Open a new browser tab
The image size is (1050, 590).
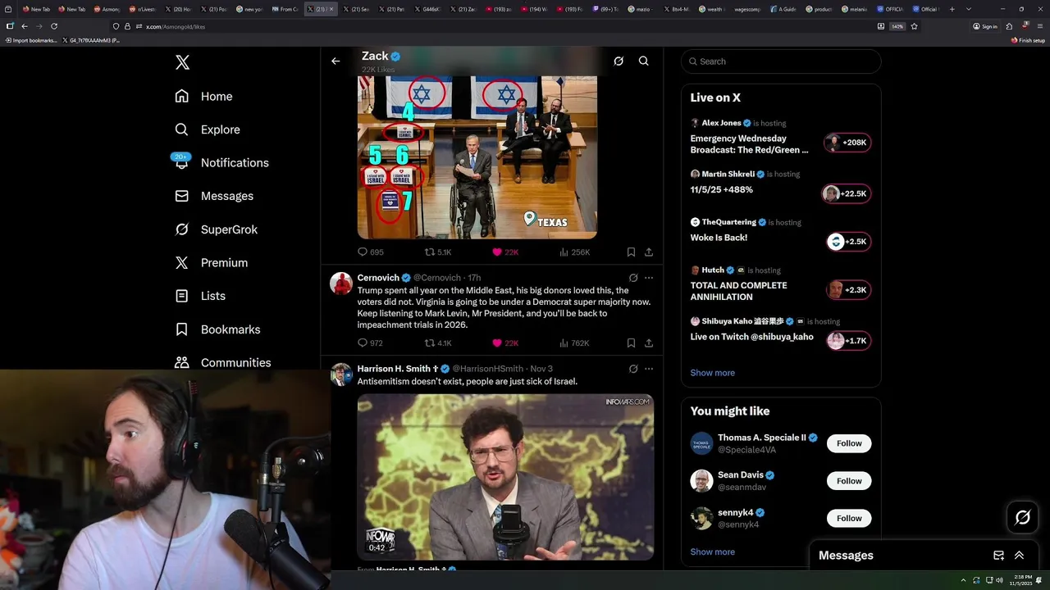pos(952,9)
